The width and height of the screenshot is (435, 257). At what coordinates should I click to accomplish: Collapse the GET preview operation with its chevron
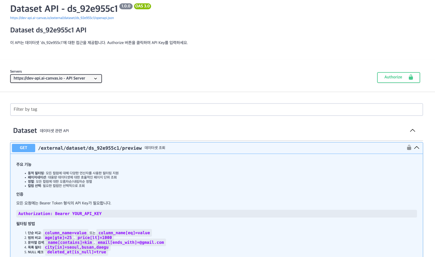point(417,148)
